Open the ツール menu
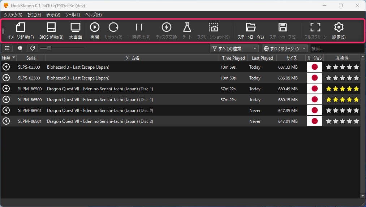This screenshot has width=366, height=207. pyautogui.click(x=73, y=15)
